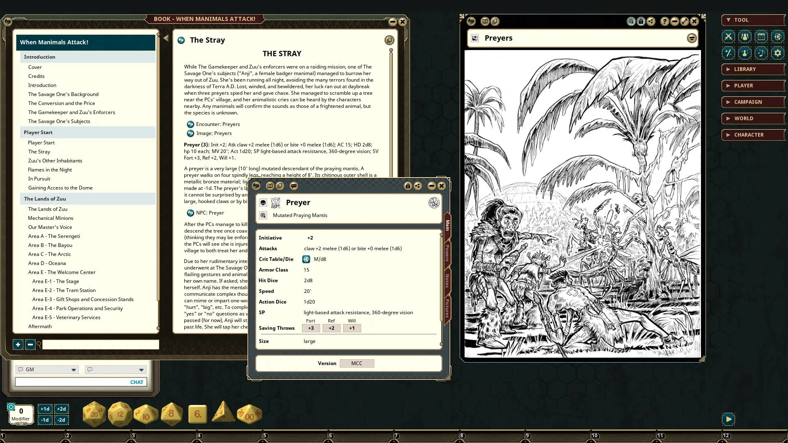The image size is (788, 443).
Task: Toggle the lock on the Preyer NPC sheet
Action: coord(408,186)
